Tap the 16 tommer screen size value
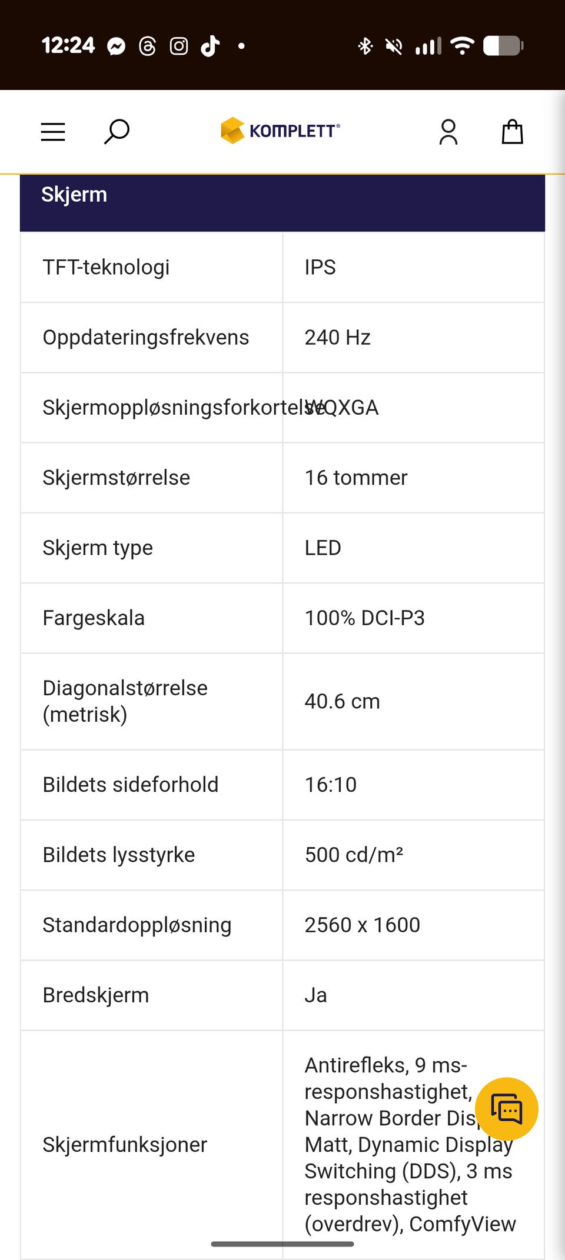The image size is (565, 1260). [356, 478]
